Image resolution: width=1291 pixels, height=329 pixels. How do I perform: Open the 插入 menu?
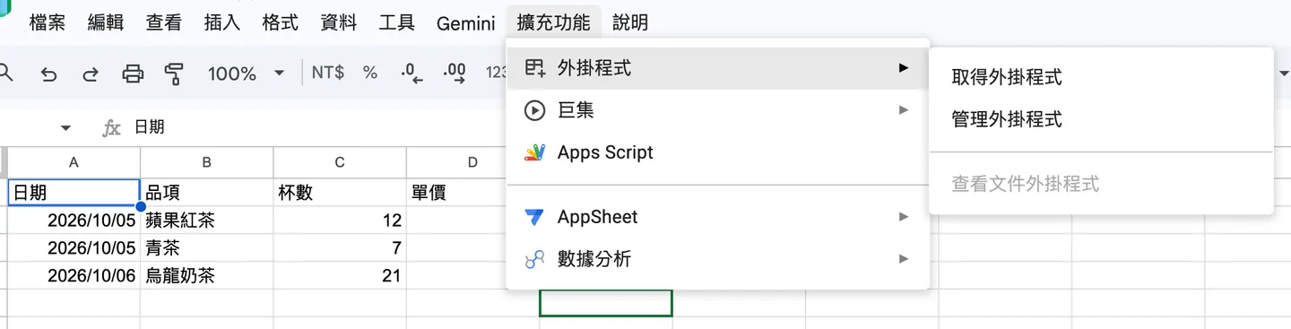pos(222,22)
